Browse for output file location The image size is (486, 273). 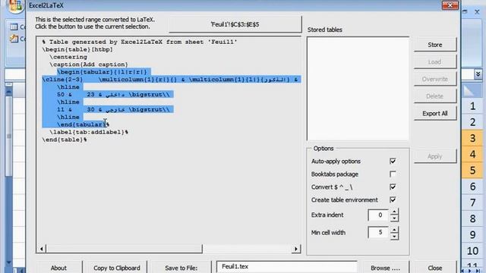(385, 268)
